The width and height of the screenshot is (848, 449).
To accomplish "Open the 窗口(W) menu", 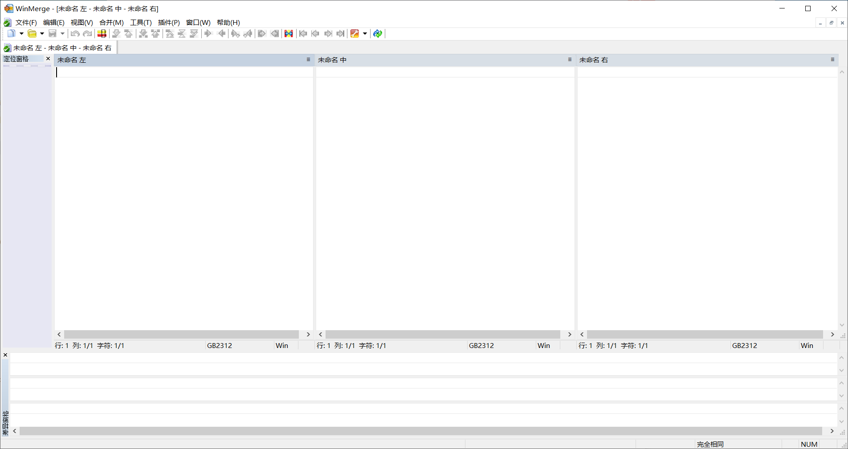I will (x=198, y=23).
